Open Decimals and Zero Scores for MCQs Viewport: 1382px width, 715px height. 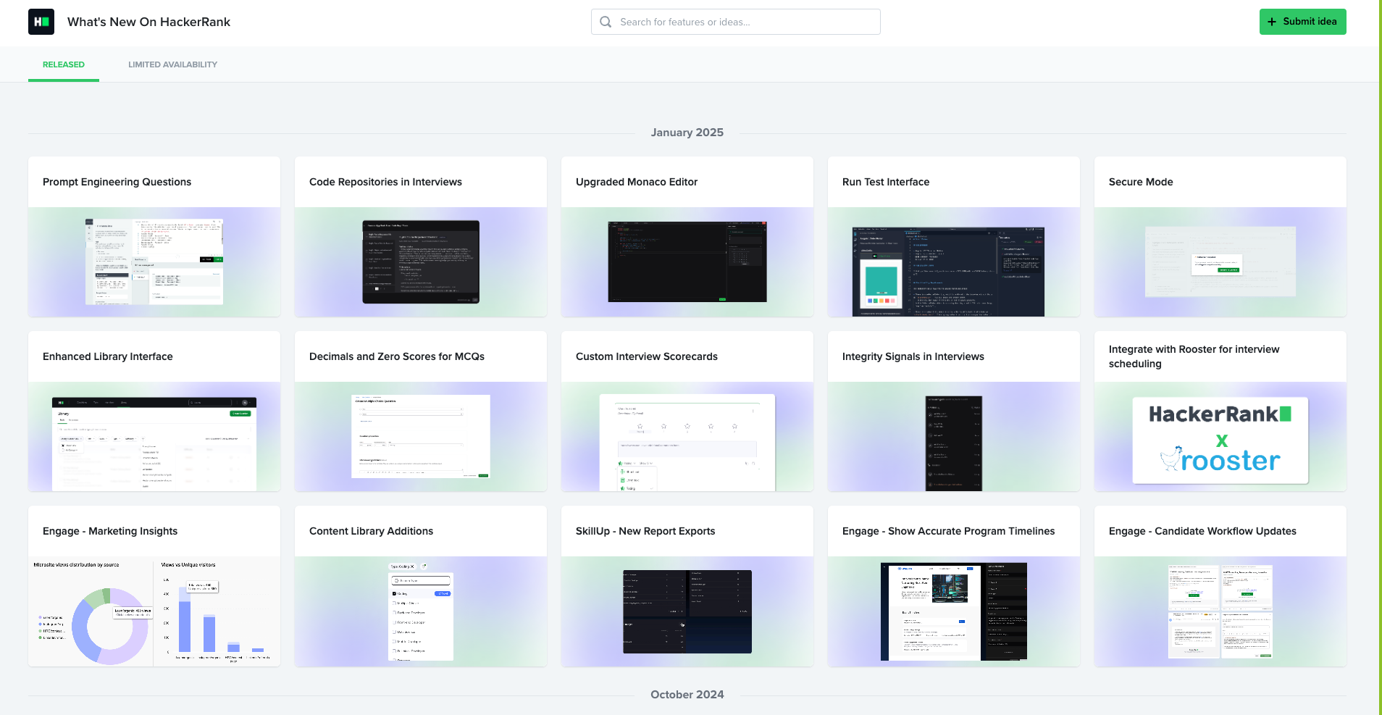click(396, 356)
